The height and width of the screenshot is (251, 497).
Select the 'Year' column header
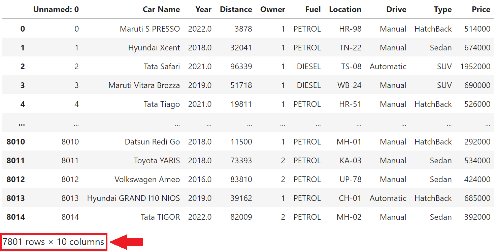pyautogui.click(x=203, y=9)
